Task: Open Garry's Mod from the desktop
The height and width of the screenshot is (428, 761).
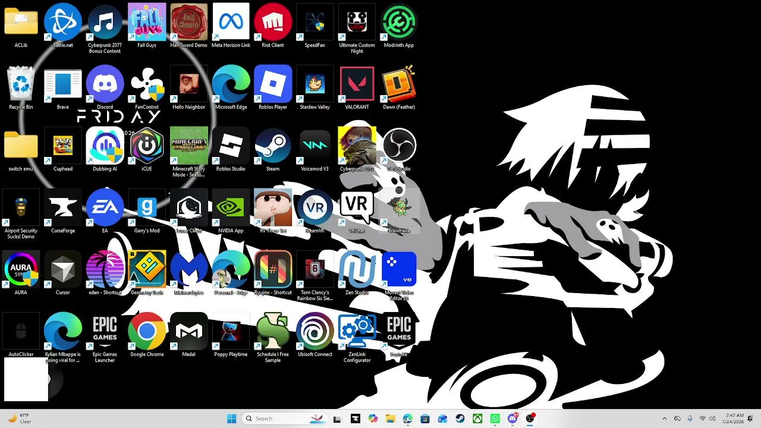Action: (147, 212)
